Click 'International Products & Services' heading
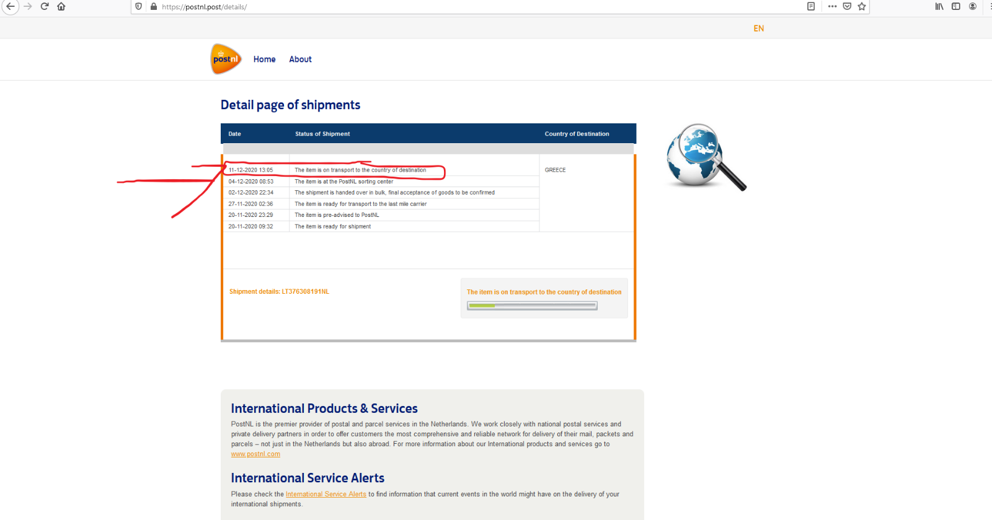 (324, 409)
